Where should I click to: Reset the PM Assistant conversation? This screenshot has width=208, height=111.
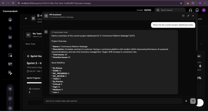pos(183,16)
